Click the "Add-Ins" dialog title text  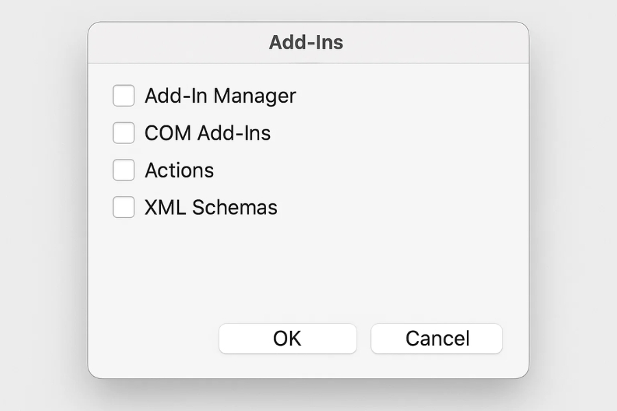point(306,42)
